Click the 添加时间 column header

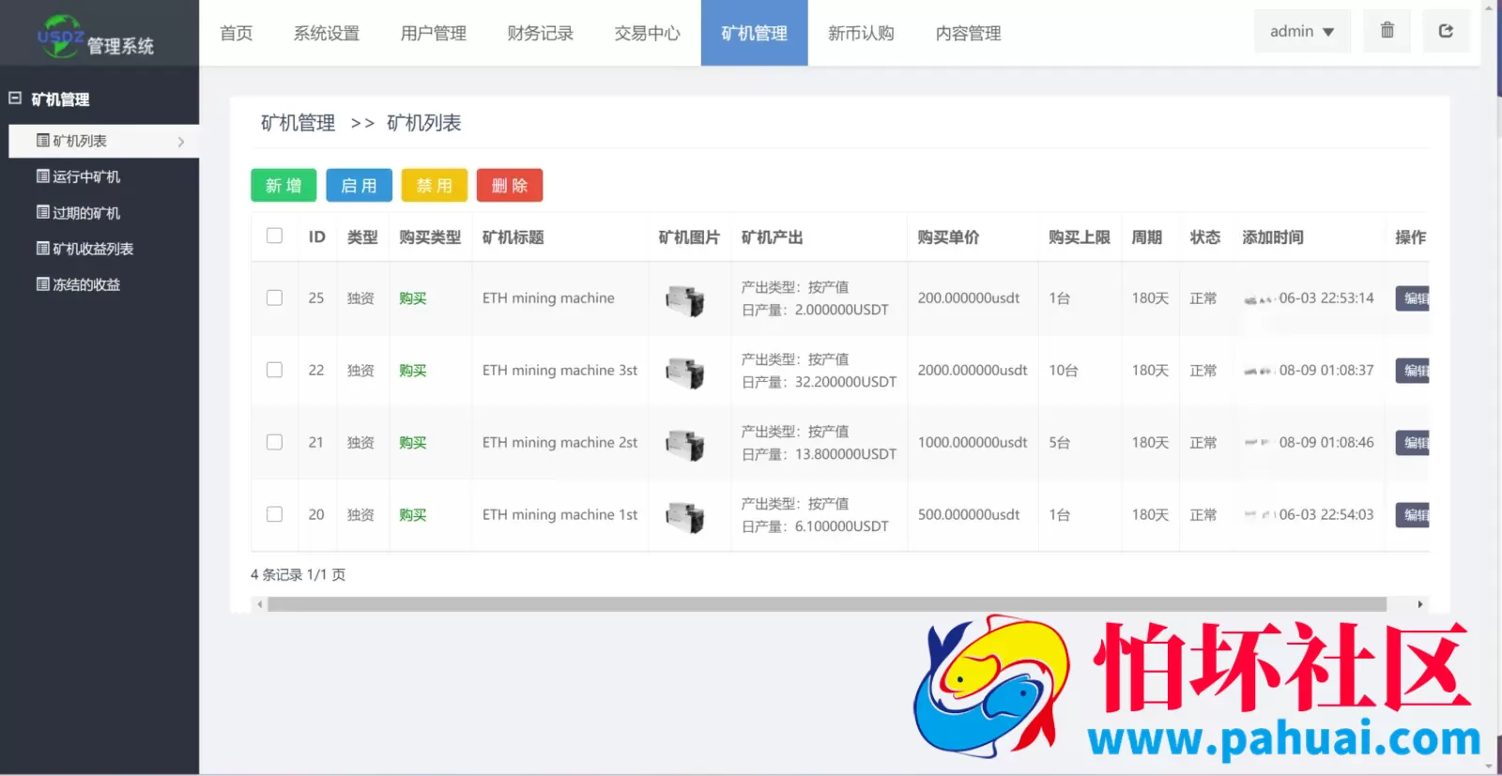click(1273, 237)
